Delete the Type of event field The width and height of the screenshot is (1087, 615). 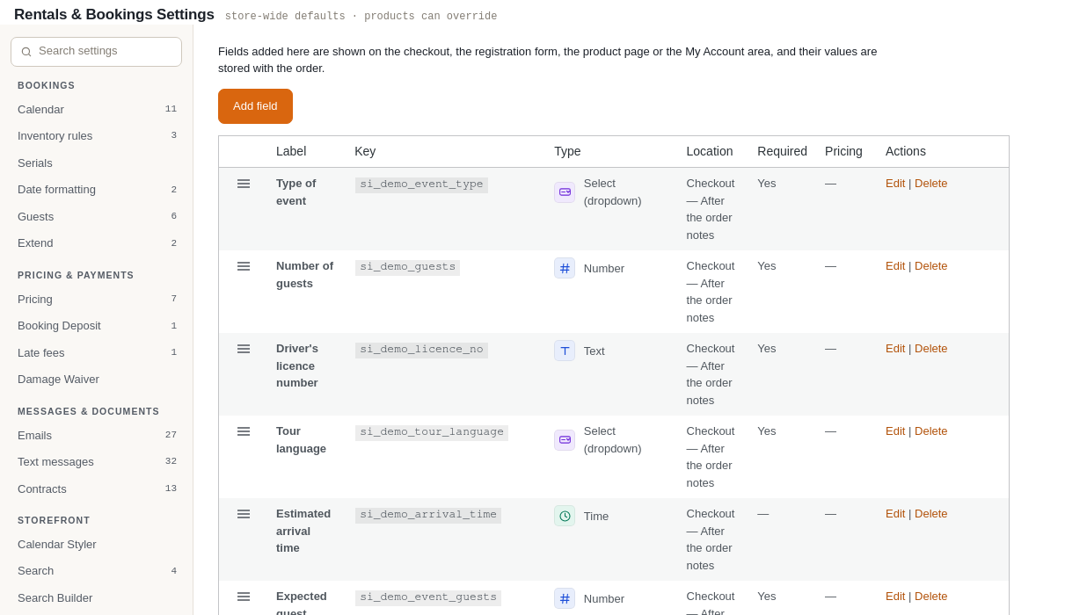click(x=931, y=184)
